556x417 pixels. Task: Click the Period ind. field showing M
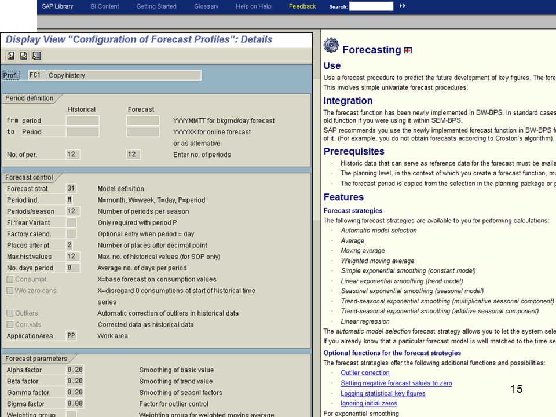point(69,200)
